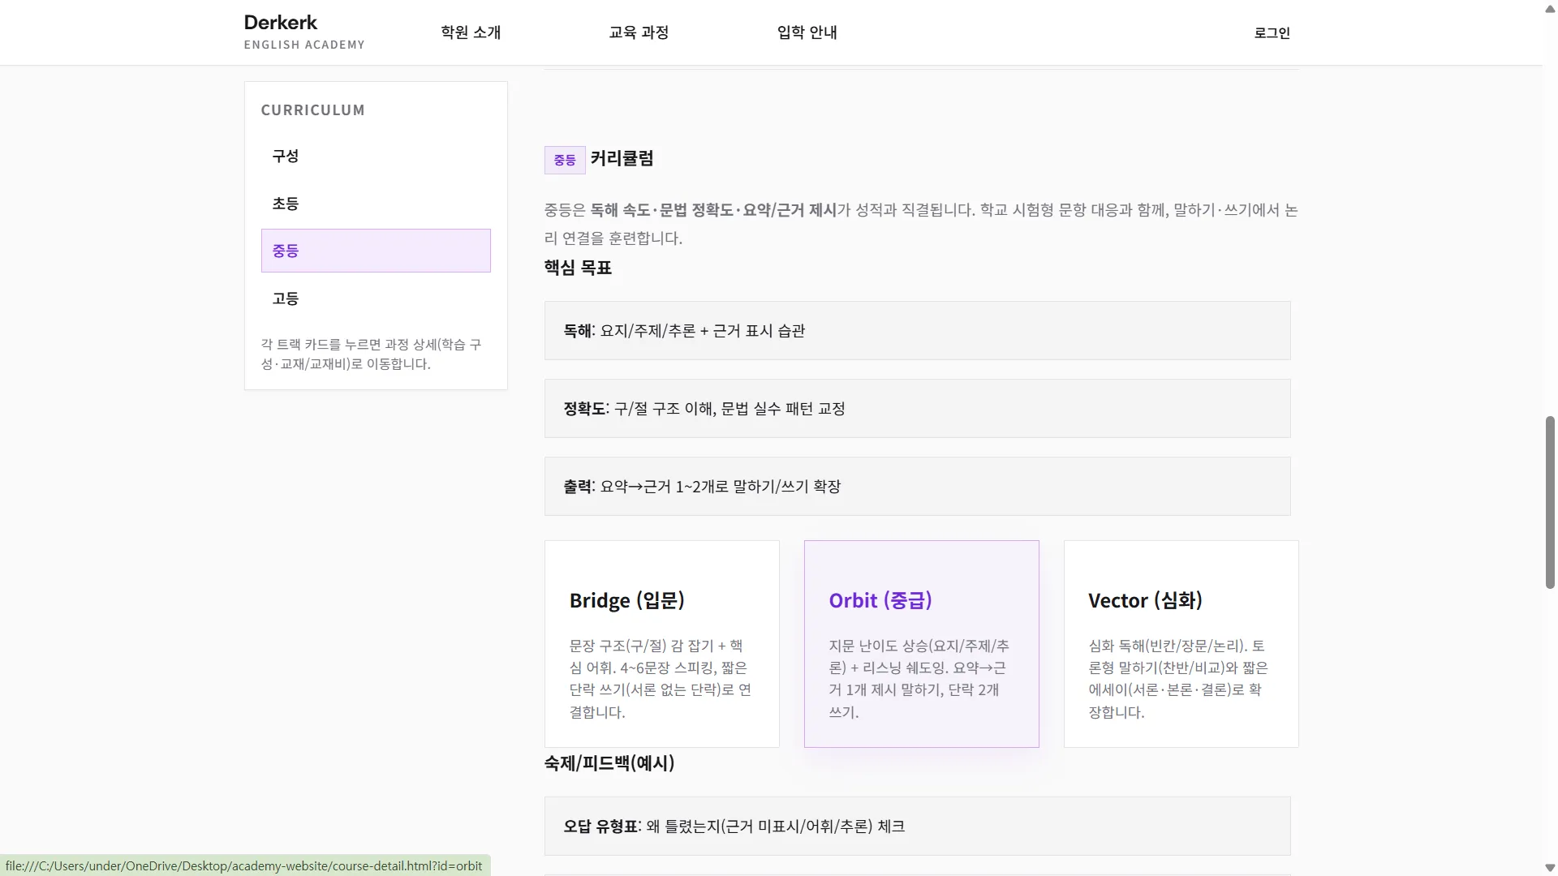Click the Derkerk English Academy logo

click(304, 31)
